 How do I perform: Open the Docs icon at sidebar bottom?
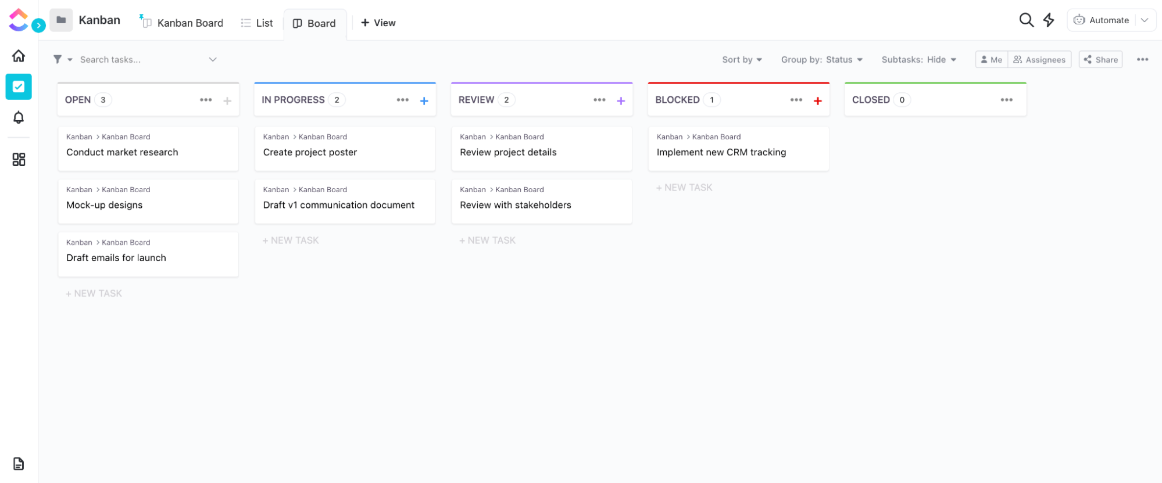[x=19, y=464]
